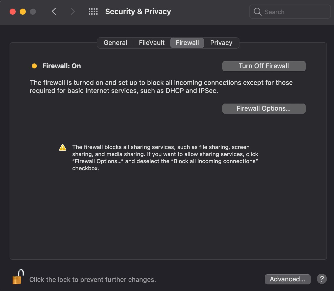Click the Turn Off Firewall button
Screen dimensions: 334x291
(264, 66)
